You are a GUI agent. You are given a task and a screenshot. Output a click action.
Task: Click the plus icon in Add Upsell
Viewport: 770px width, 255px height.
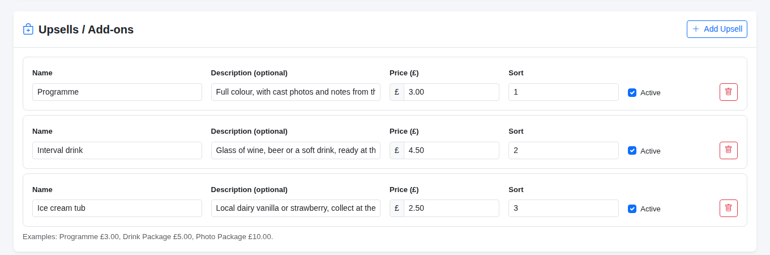coord(696,29)
